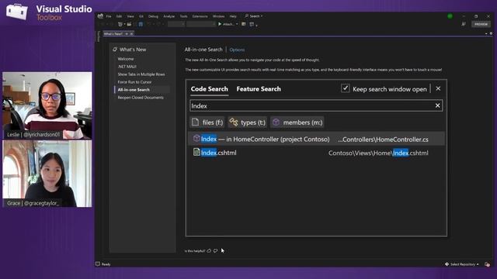
Task: Click the What's New heading icon
Action: (x=115, y=50)
